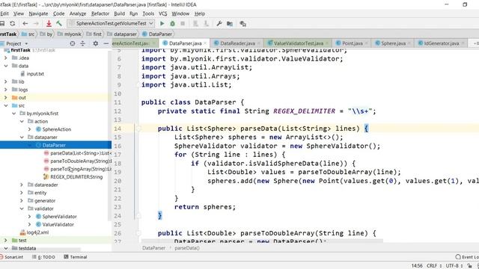Viewport: 479px width, 269px height.
Task: Select input.txt in the project tree
Action: 35,74
